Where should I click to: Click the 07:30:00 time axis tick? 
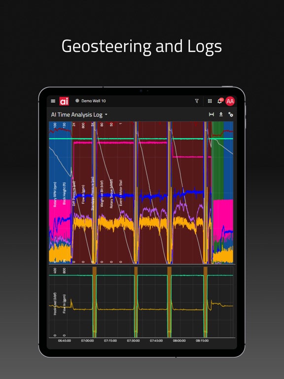pyautogui.click(x=133, y=341)
